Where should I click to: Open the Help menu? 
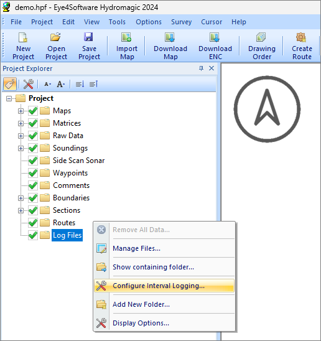[x=239, y=22]
